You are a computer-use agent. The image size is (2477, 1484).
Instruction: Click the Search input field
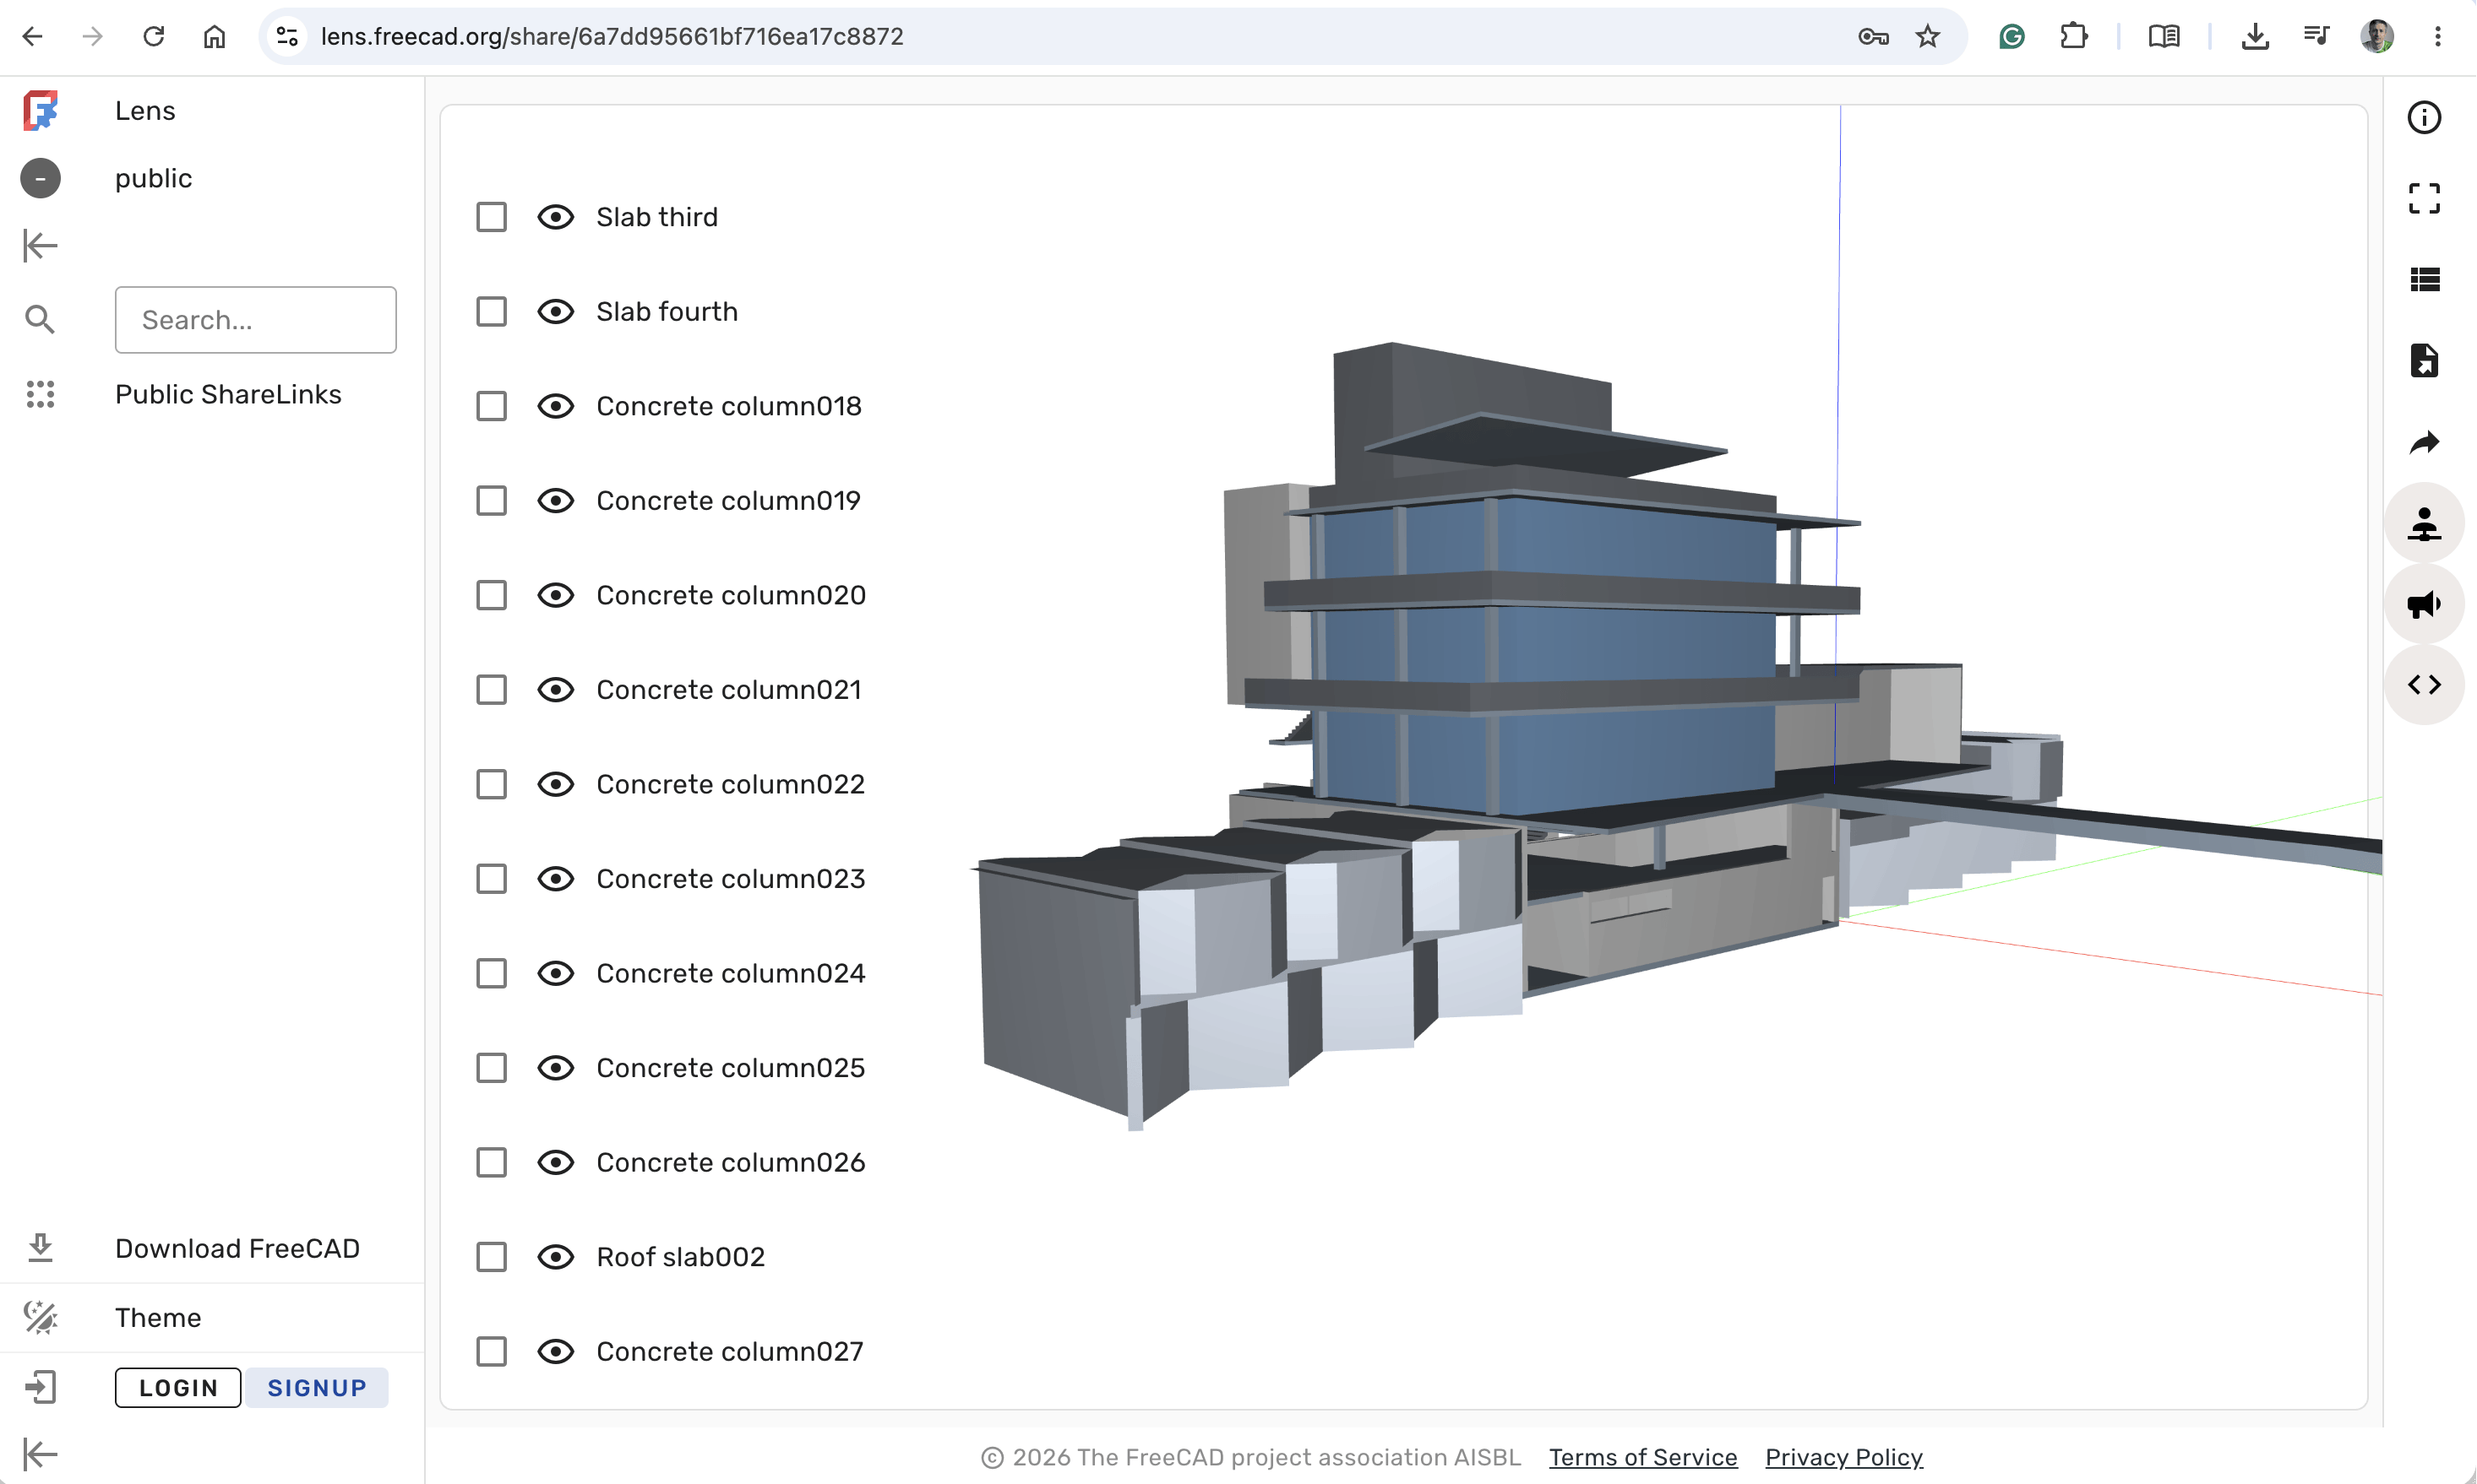[256, 320]
